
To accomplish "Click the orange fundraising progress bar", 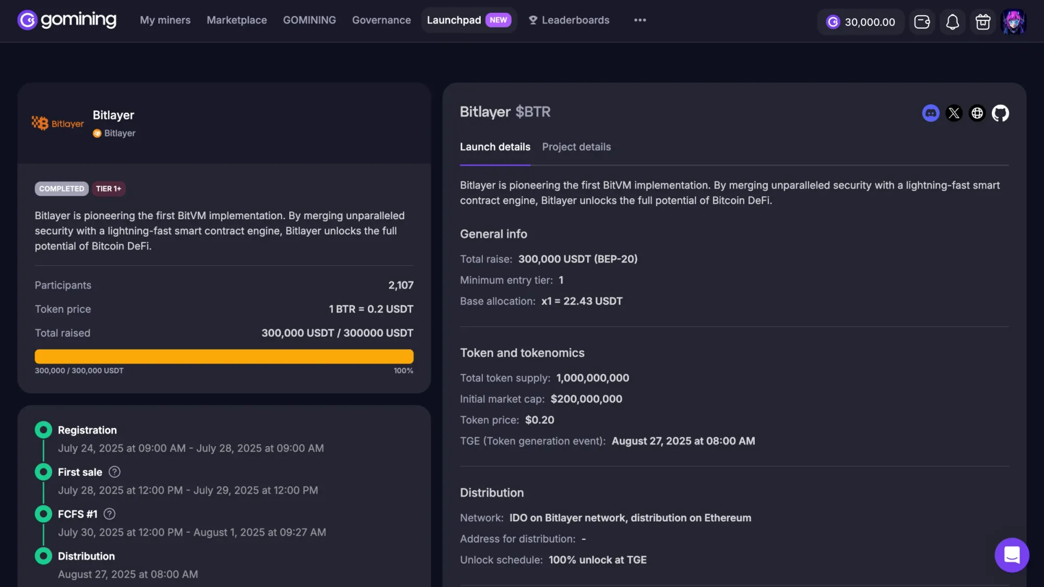I will 224,356.
